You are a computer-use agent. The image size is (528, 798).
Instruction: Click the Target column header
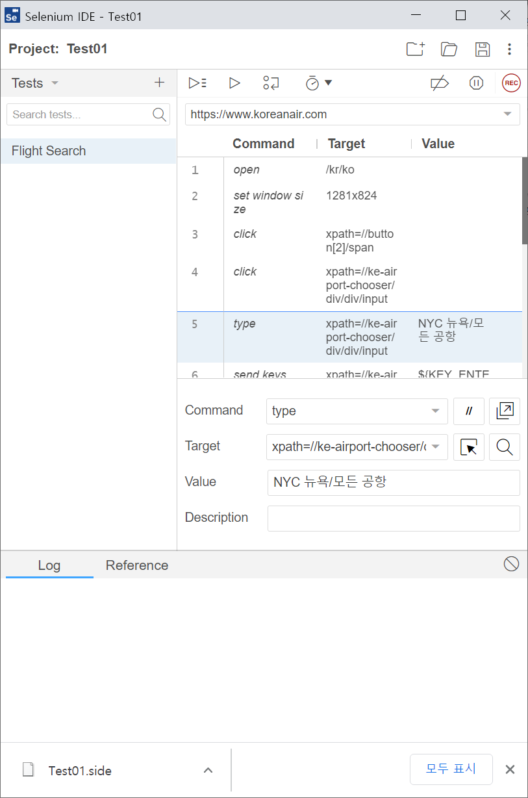(x=347, y=144)
